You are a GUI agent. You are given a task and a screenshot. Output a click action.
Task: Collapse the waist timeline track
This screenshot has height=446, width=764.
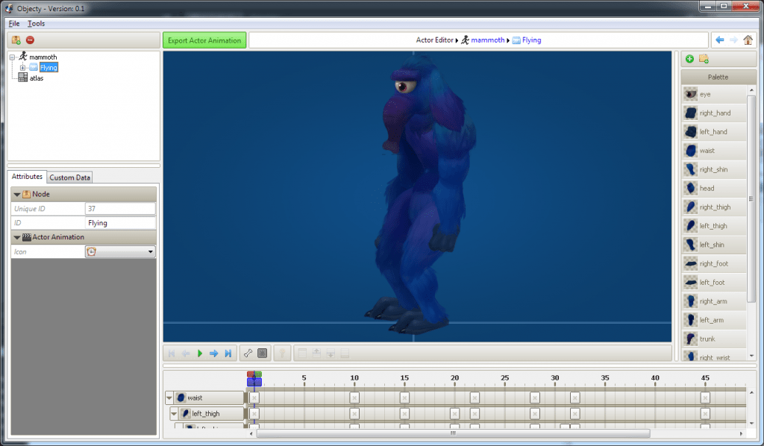pos(169,398)
